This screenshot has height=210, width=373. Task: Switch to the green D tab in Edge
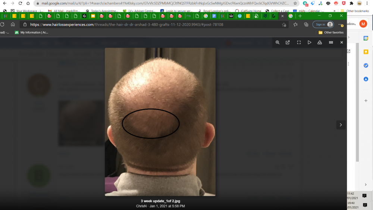[x=274, y=16]
